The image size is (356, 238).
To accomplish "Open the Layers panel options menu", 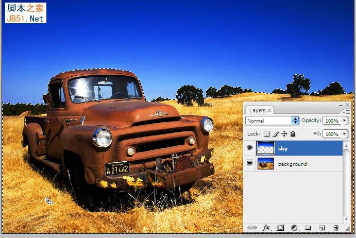I will point(346,112).
